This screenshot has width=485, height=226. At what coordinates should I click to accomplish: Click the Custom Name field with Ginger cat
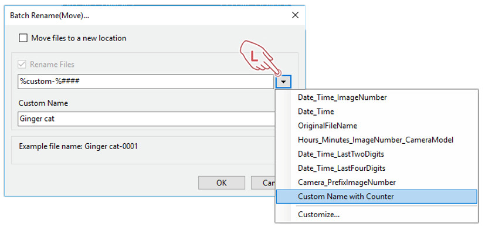[x=146, y=119]
